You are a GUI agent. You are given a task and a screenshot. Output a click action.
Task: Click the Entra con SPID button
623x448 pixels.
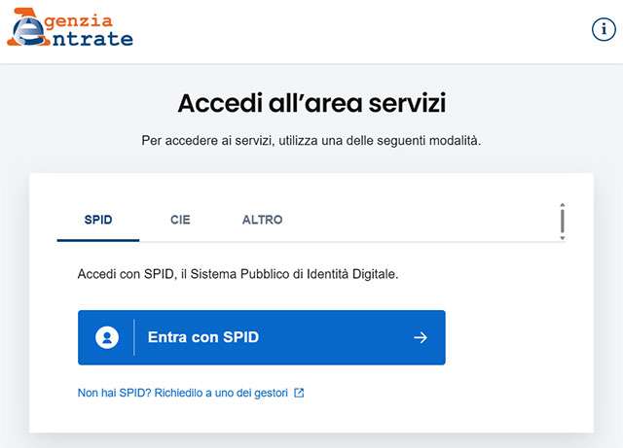[262, 337]
